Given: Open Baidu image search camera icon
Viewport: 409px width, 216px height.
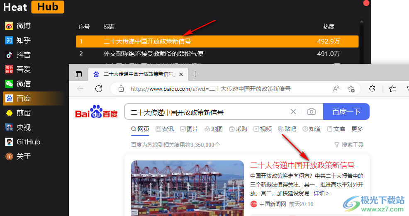Looking at the screenshot, I should [x=311, y=112].
